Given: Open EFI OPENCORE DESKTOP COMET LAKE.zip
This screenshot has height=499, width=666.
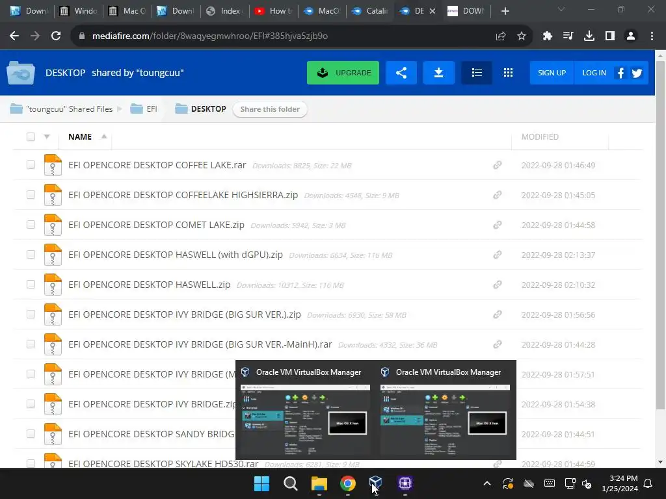Looking at the screenshot, I should point(156,224).
